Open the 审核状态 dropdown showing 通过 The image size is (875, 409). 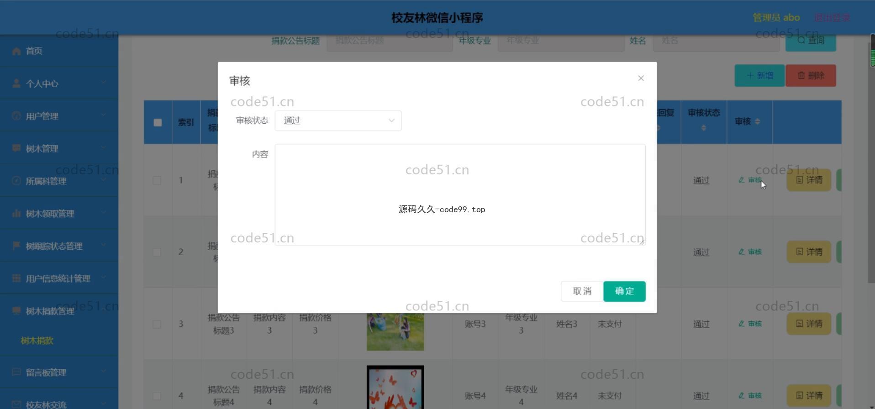click(x=338, y=121)
